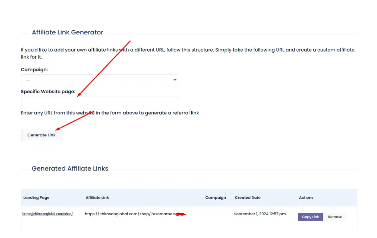Select the September 1, 2024 date cell
This screenshot has width=377, height=238.
coord(260,214)
